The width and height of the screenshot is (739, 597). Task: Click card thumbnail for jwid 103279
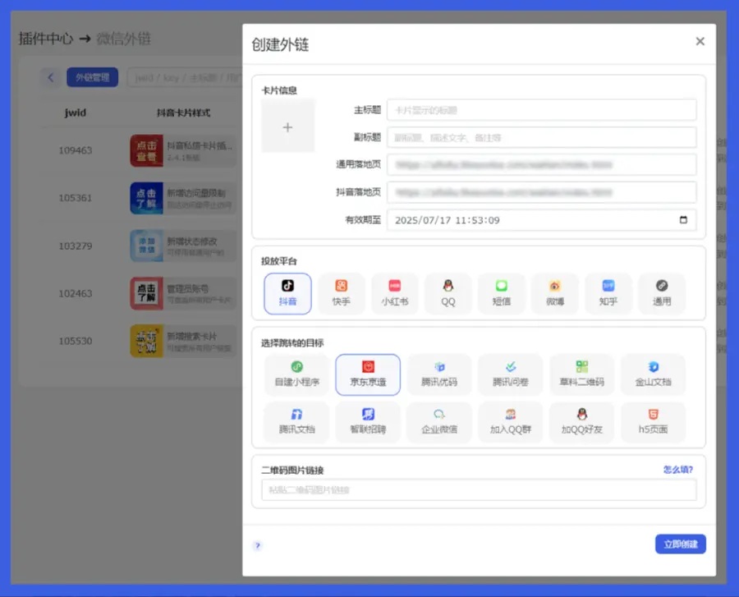[x=147, y=246]
